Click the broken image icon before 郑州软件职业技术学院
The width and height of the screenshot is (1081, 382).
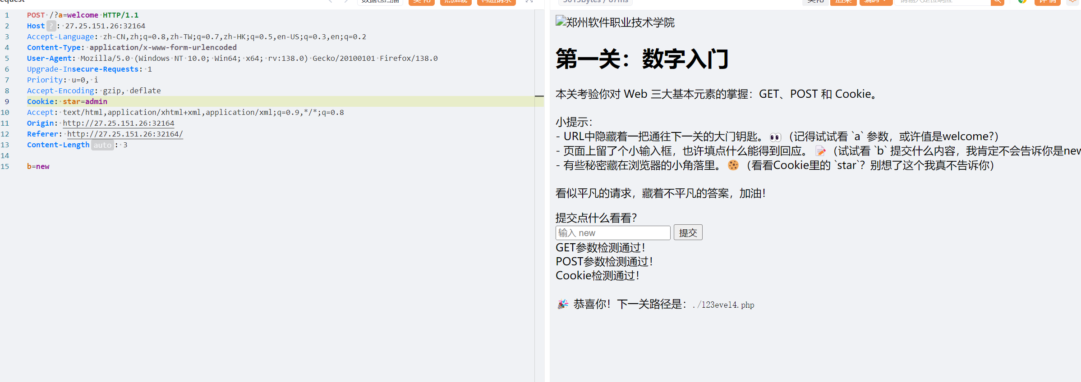coord(561,21)
